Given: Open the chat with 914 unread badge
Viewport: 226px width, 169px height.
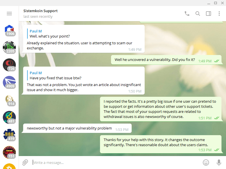Looking at the screenshot, I should (9, 100).
